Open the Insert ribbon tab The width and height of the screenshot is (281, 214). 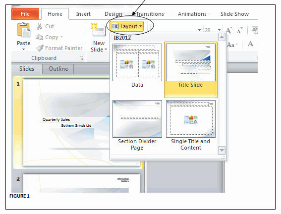tap(83, 14)
